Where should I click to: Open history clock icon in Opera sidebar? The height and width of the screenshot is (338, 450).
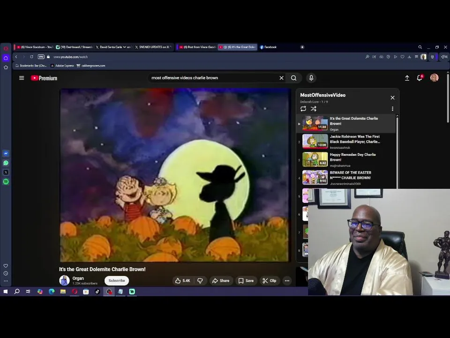pos(6,273)
